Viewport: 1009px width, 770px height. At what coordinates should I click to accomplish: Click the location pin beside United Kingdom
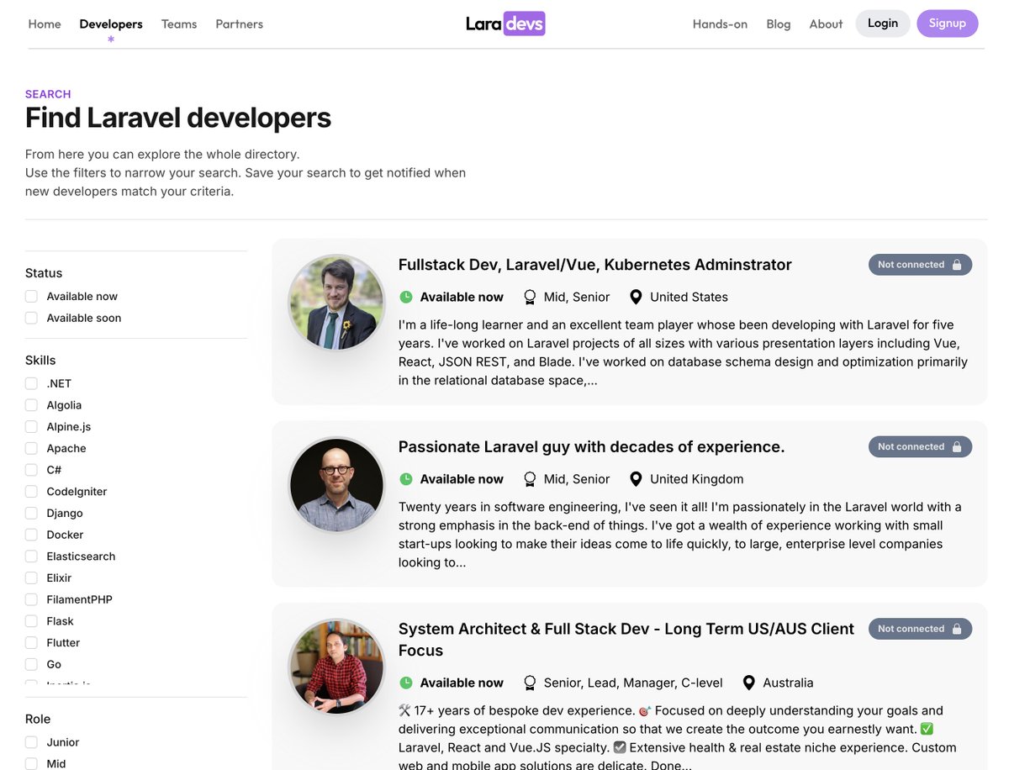(636, 479)
